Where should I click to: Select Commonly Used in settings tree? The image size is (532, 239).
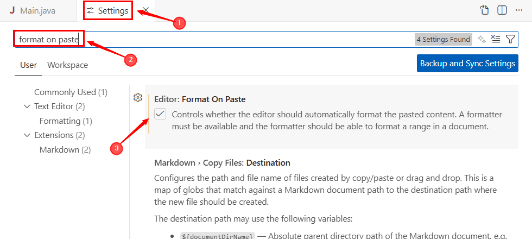click(71, 92)
